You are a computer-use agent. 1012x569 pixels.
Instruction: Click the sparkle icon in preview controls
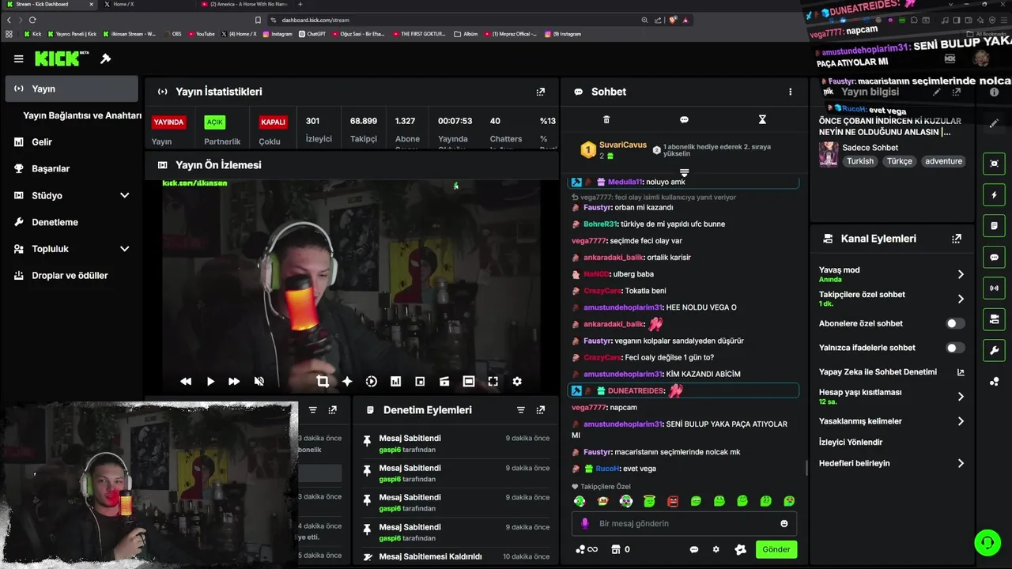347,381
